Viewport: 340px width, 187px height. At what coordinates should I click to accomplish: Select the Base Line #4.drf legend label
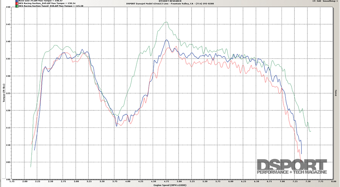pos(37,1)
